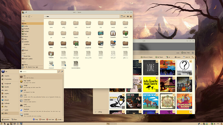This screenshot has width=223, height=125.
Task: Click Search in Kasts toolbar
Action: pos(177,57)
